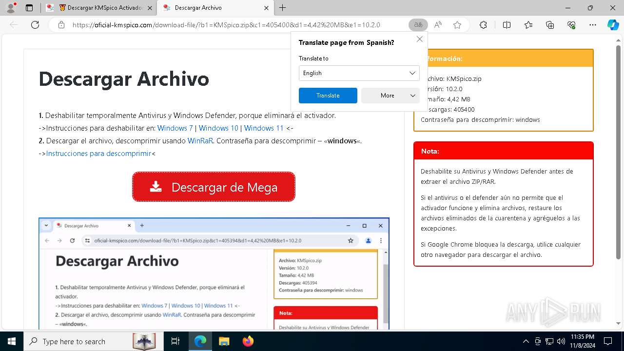This screenshot has height=351, width=624.
Task: Start Read aloud from address bar
Action: (x=438, y=25)
